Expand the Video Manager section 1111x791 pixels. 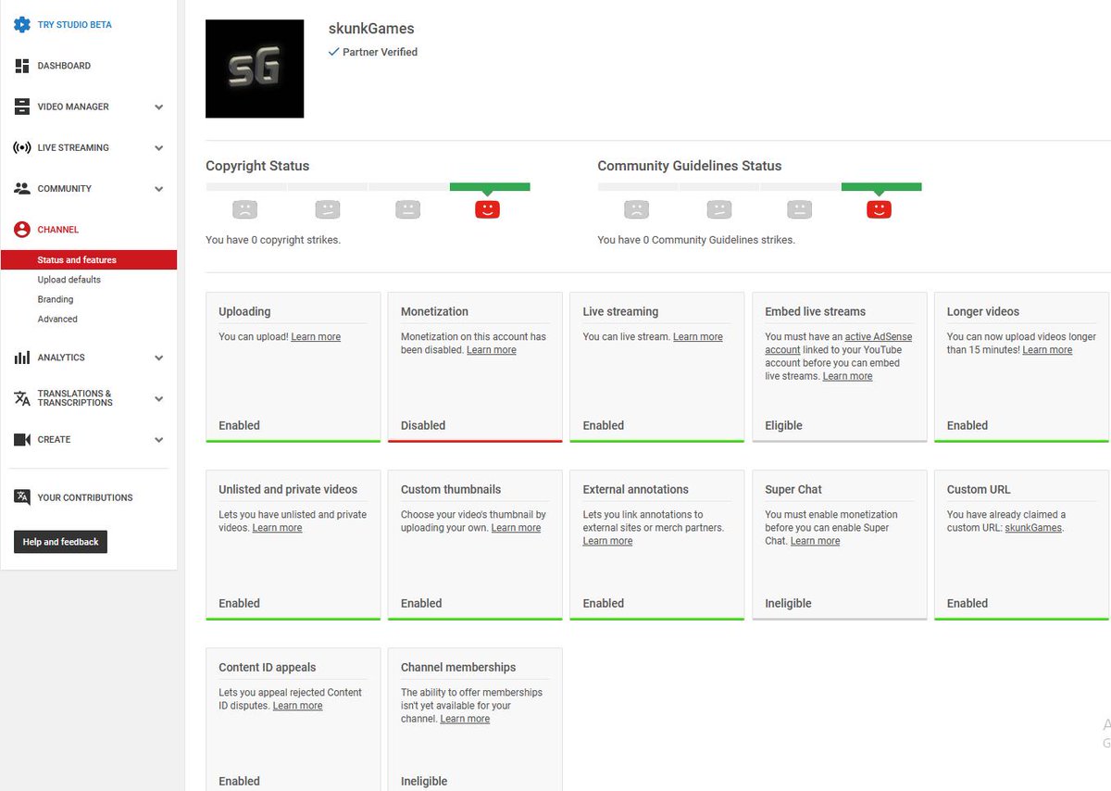159,107
